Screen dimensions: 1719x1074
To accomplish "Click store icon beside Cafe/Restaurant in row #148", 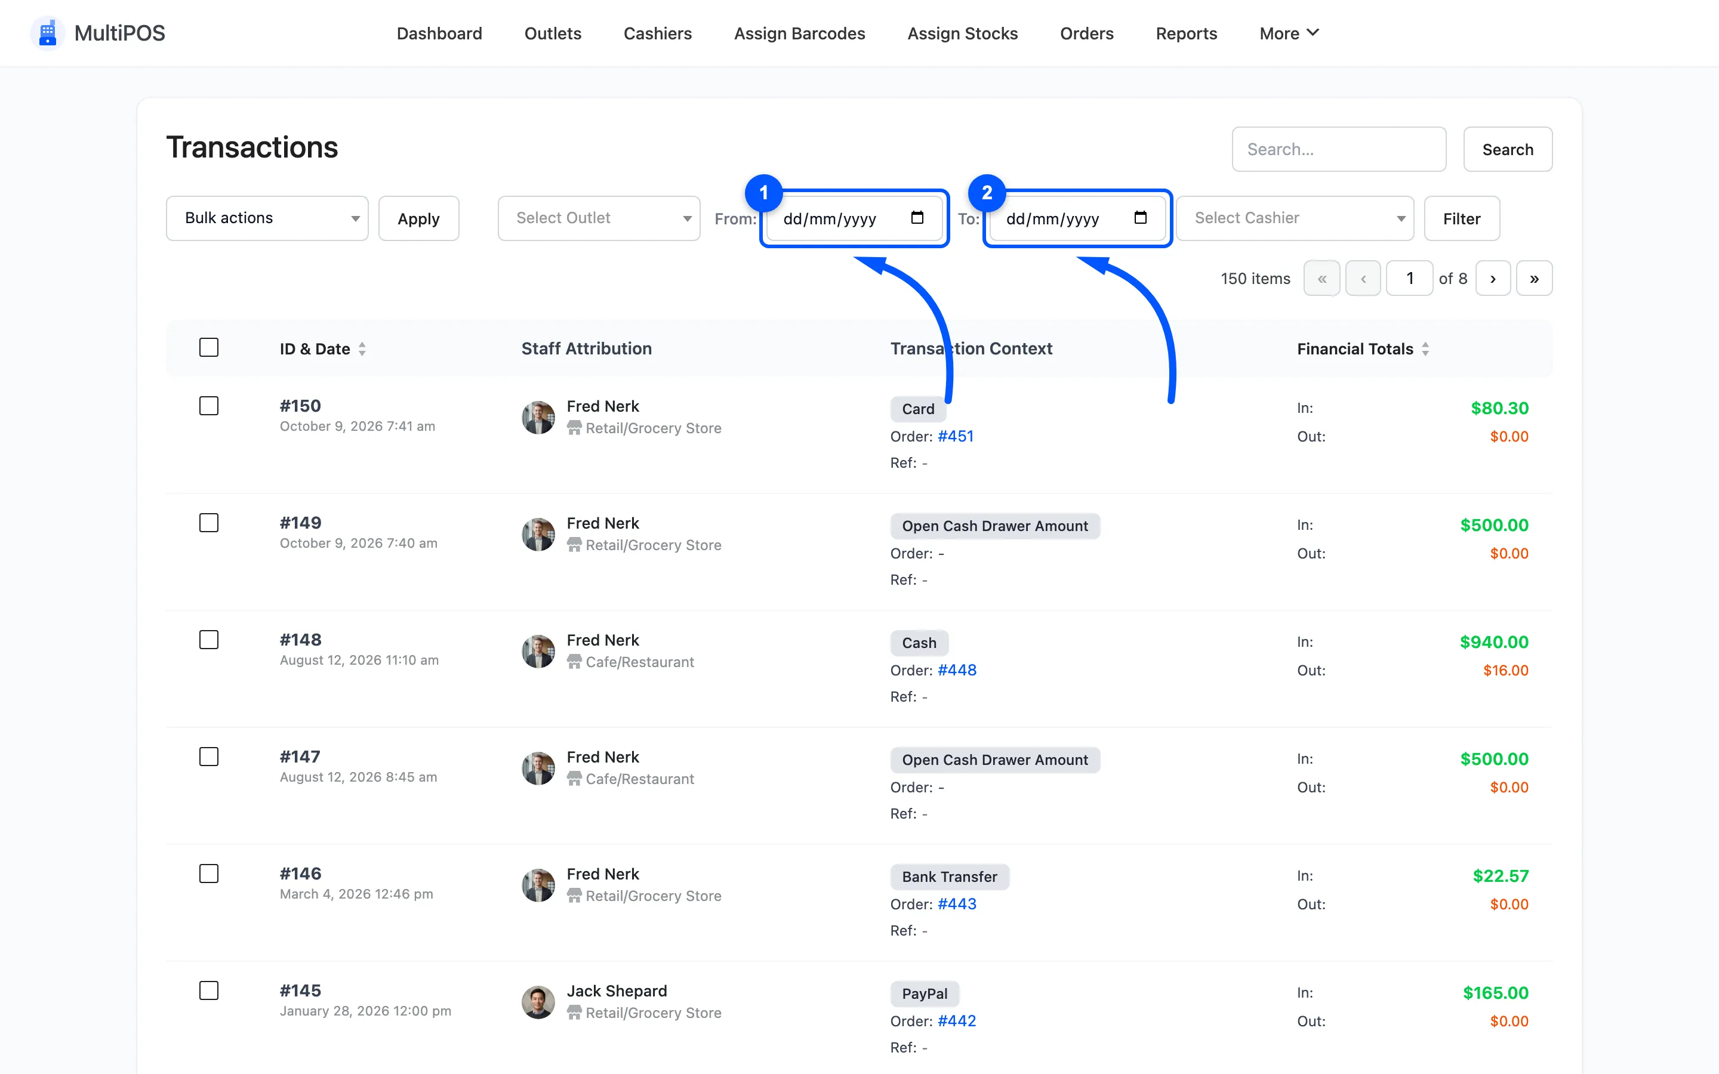I will [574, 662].
